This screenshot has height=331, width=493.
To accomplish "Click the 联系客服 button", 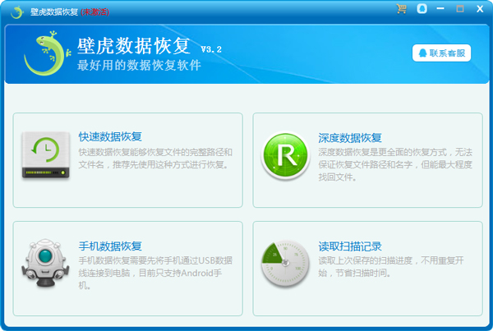I will (441, 53).
